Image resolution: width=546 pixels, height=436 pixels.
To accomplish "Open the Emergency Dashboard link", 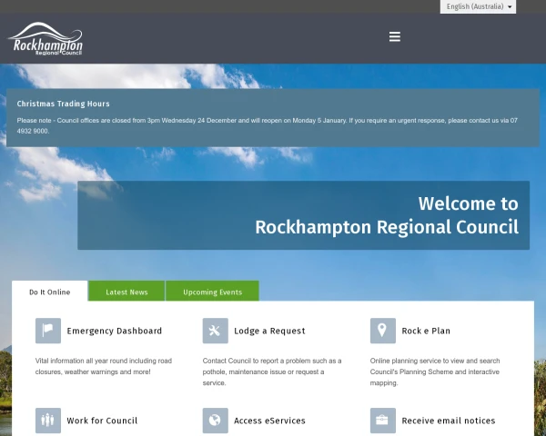I will 114,331.
